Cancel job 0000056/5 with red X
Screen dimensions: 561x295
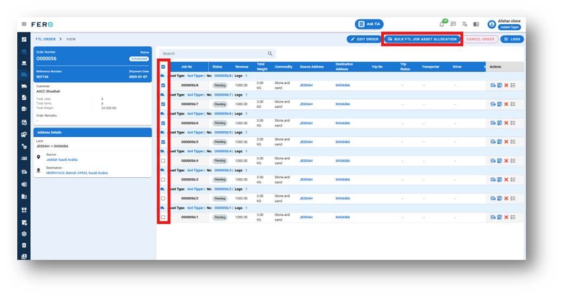pos(506,142)
